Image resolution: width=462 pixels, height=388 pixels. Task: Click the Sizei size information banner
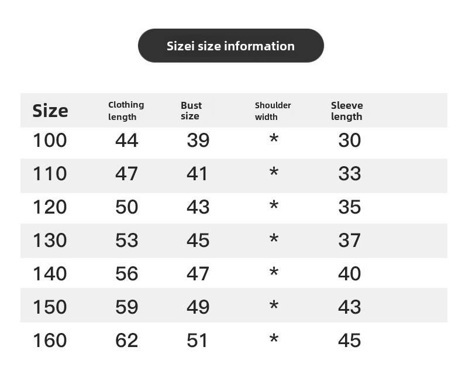point(230,46)
